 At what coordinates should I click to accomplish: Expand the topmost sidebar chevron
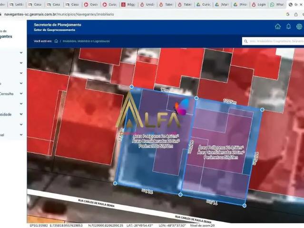(x=21, y=52)
